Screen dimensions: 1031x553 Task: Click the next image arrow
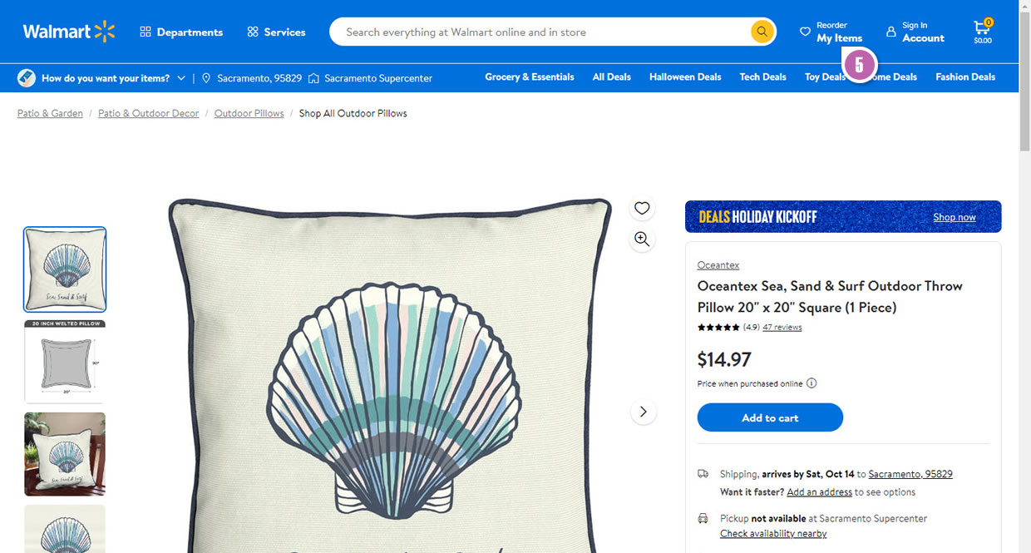click(x=643, y=412)
